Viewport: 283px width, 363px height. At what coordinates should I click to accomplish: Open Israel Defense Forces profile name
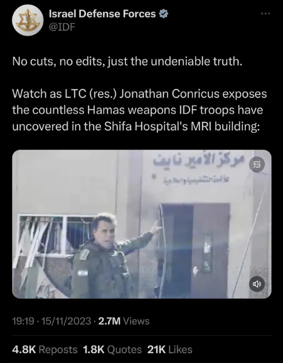tap(102, 14)
